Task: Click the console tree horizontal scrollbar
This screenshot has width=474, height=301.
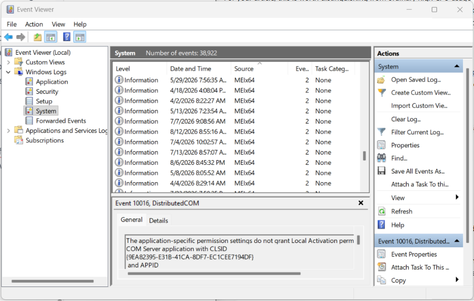Action: click(53, 281)
